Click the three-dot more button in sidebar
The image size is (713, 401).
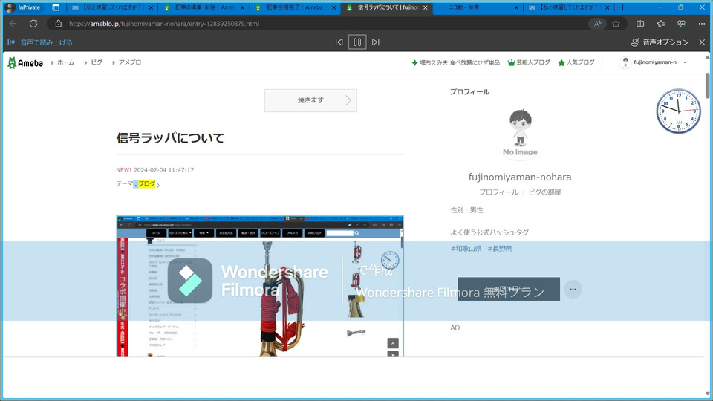click(573, 289)
